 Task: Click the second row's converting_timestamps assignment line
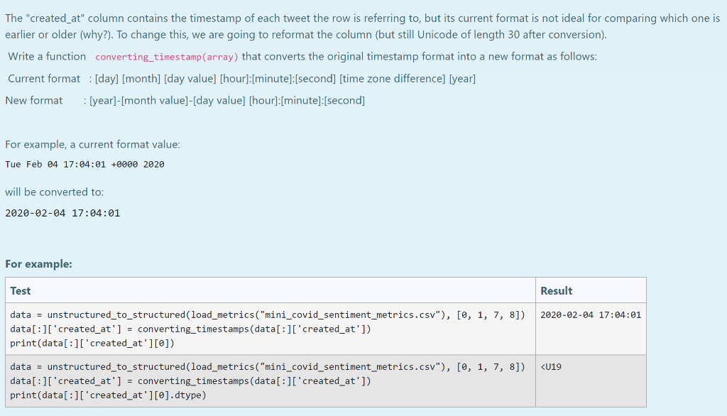click(x=190, y=381)
